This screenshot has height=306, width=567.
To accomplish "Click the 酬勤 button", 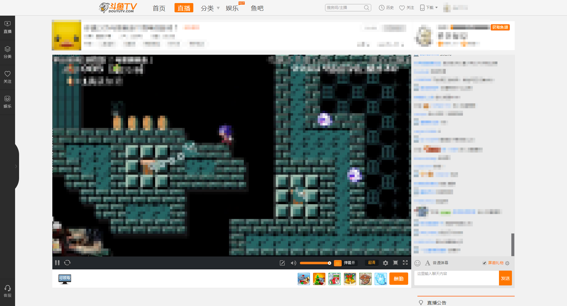I will coord(399,279).
